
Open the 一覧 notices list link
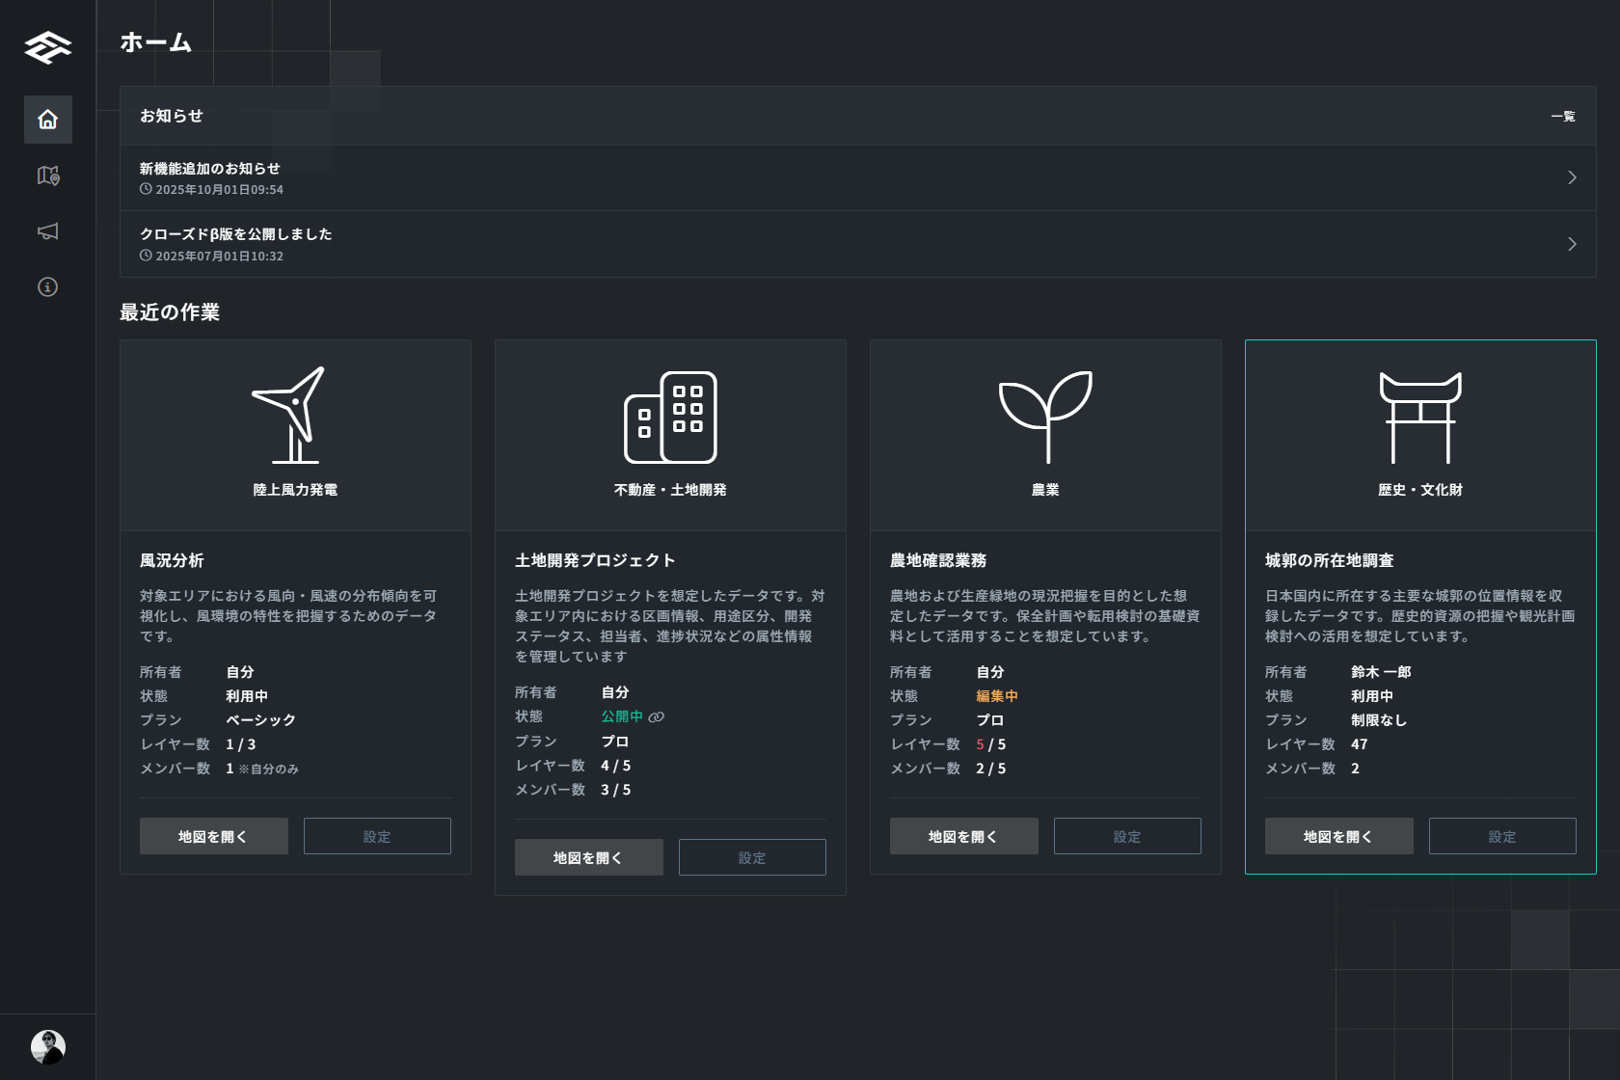pos(1562,117)
